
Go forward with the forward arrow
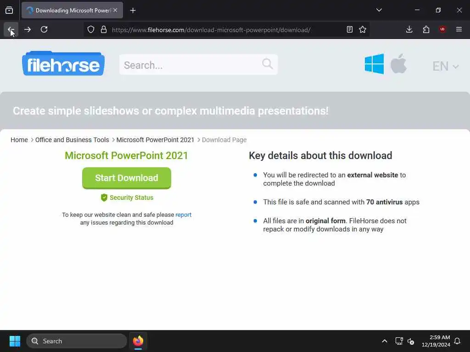click(27, 29)
